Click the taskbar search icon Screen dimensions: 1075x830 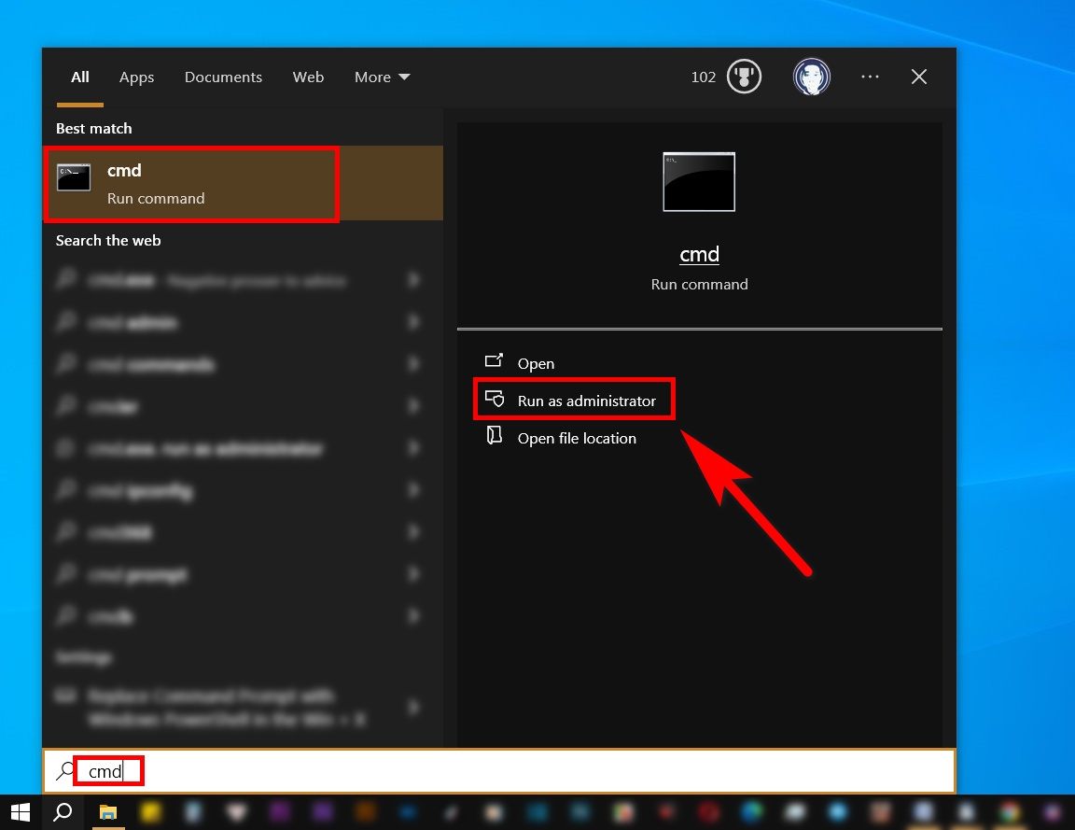(63, 813)
